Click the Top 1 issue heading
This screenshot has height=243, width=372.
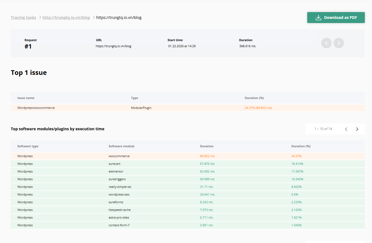[x=29, y=73]
